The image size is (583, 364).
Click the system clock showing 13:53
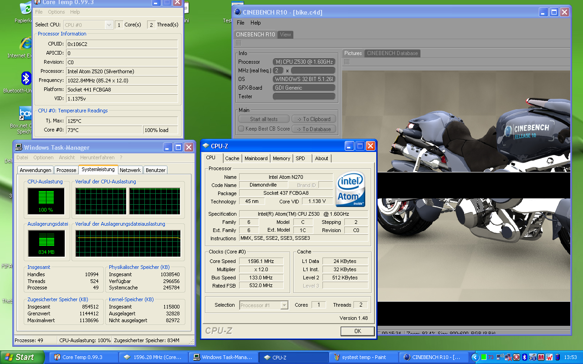(x=570, y=357)
